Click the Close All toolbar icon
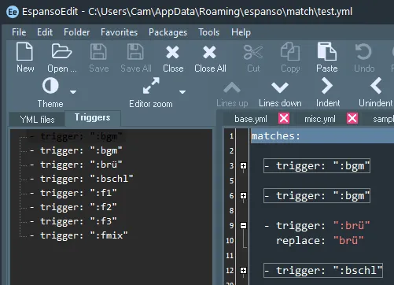 pyautogui.click(x=209, y=52)
